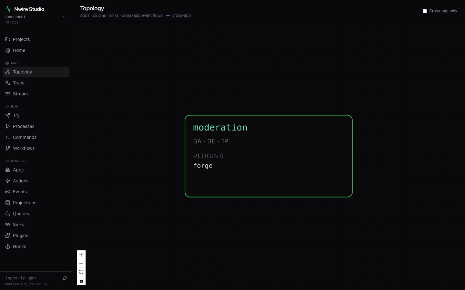Enable the Cross-app only checkbox

click(425, 11)
